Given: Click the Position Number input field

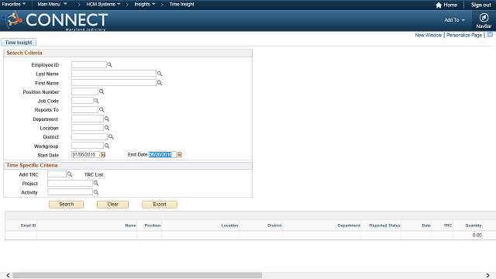Looking at the screenshot, I should pos(84,91).
